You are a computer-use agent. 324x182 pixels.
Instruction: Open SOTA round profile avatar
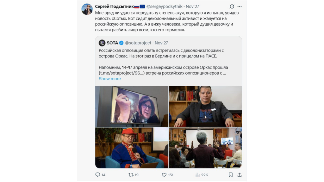(x=102, y=43)
